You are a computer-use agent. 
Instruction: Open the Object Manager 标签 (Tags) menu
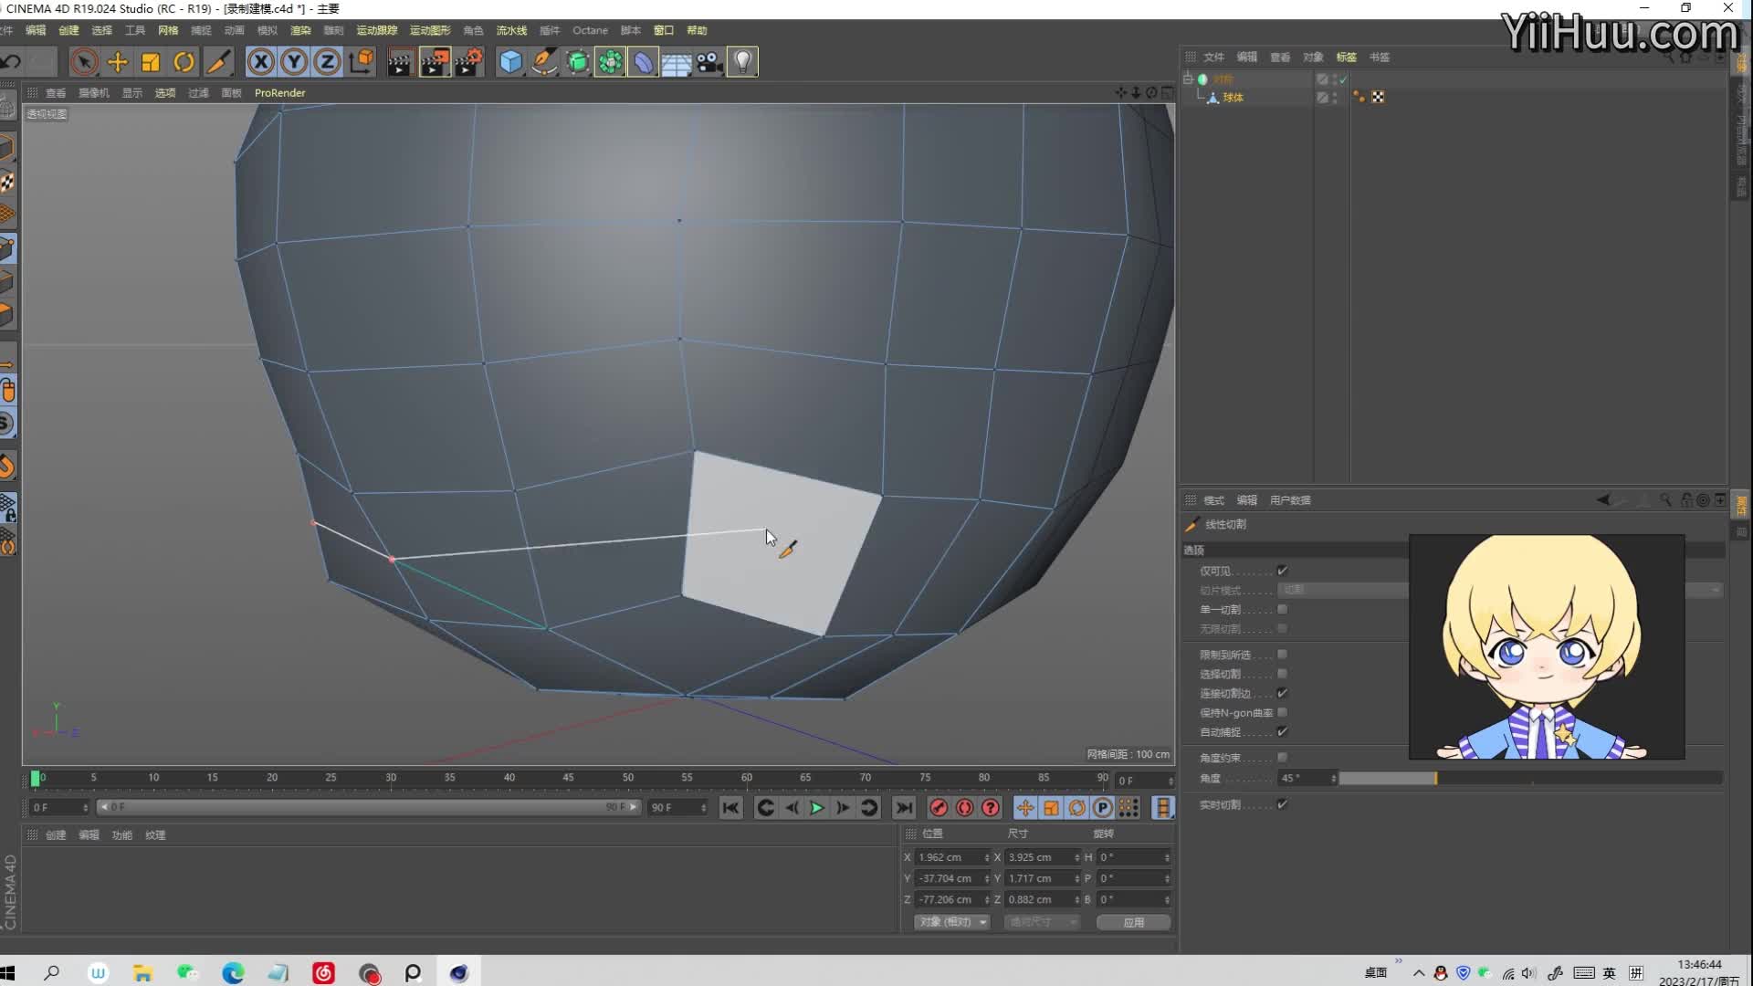point(1346,57)
